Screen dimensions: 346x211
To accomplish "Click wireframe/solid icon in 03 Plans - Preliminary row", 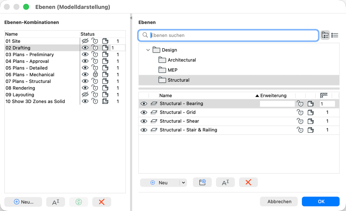I will [x=105, y=54].
